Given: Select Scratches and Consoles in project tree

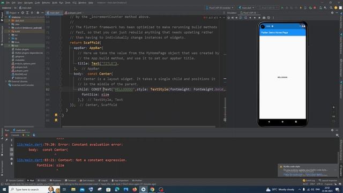Looking at the screenshot, I should point(21,85).
